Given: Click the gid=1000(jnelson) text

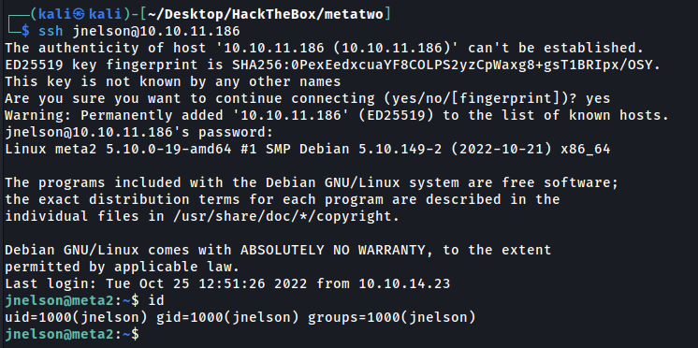Looking at the screenshot, I should pos(227,317).
